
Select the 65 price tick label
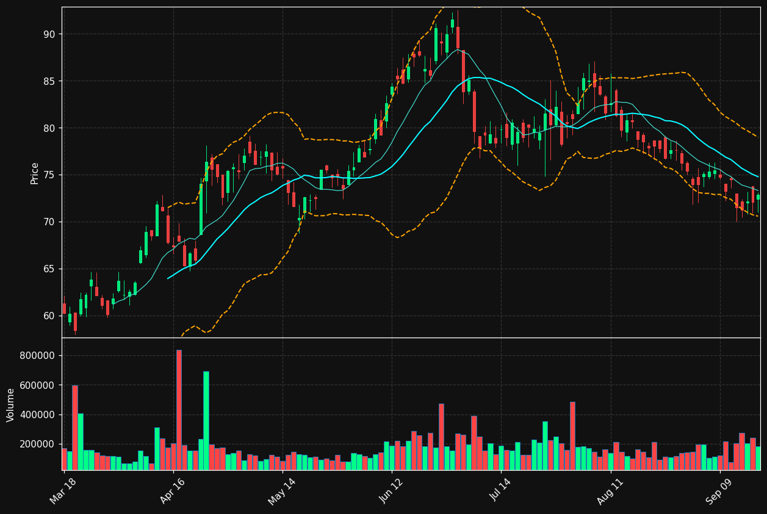(x=49, y=269)
